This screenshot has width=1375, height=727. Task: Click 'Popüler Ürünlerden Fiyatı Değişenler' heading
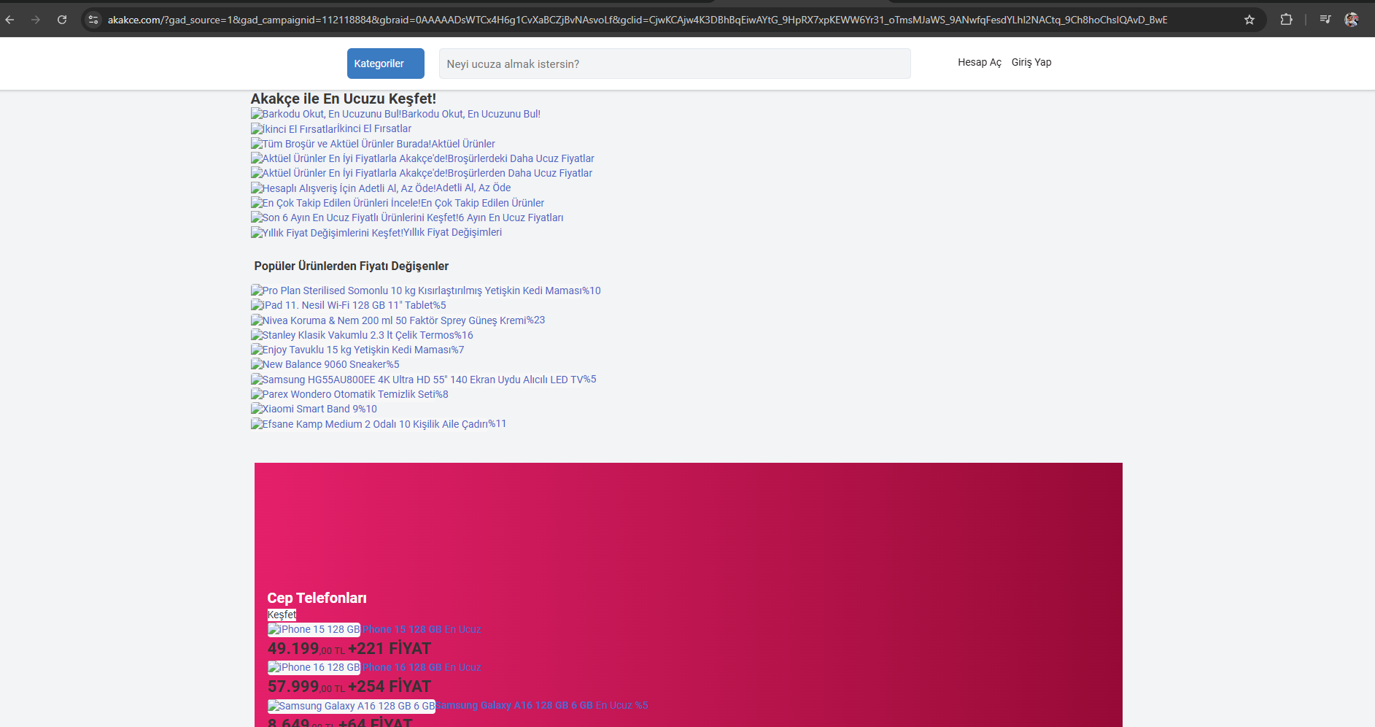352,266
